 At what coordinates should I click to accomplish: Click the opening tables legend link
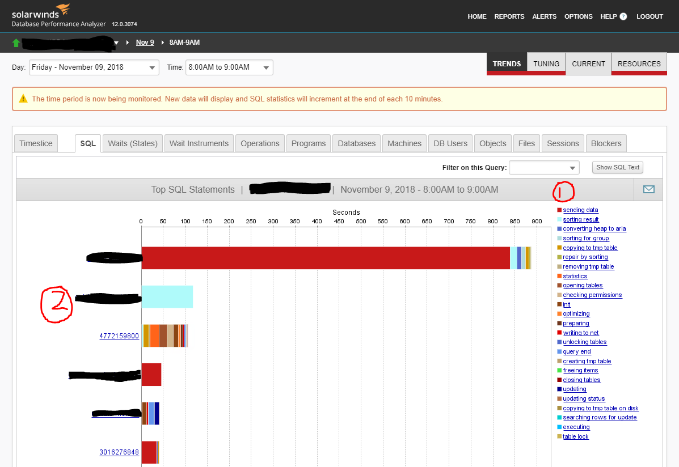tap(583, 285)
